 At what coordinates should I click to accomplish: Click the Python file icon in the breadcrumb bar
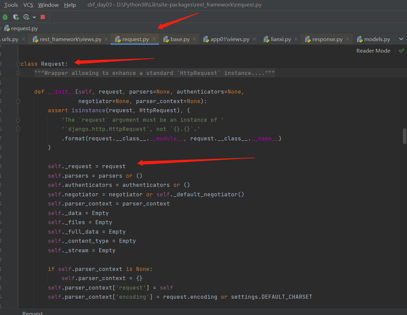7,28
